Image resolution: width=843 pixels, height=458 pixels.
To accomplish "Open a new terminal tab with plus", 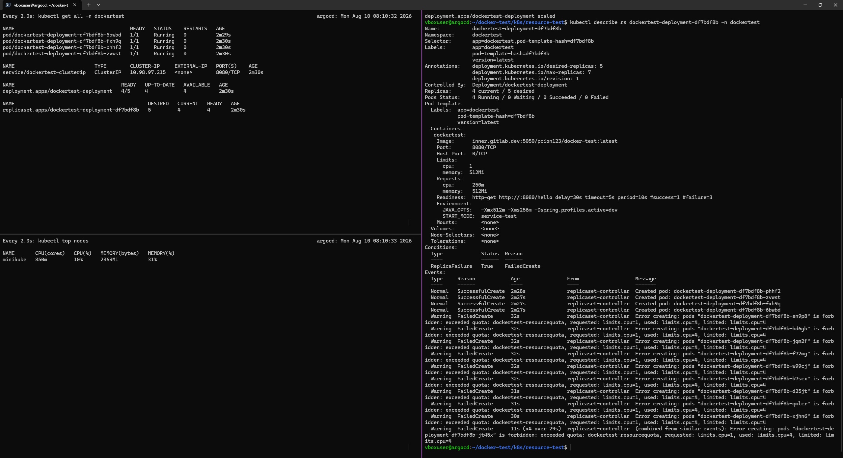I will 89,5.
